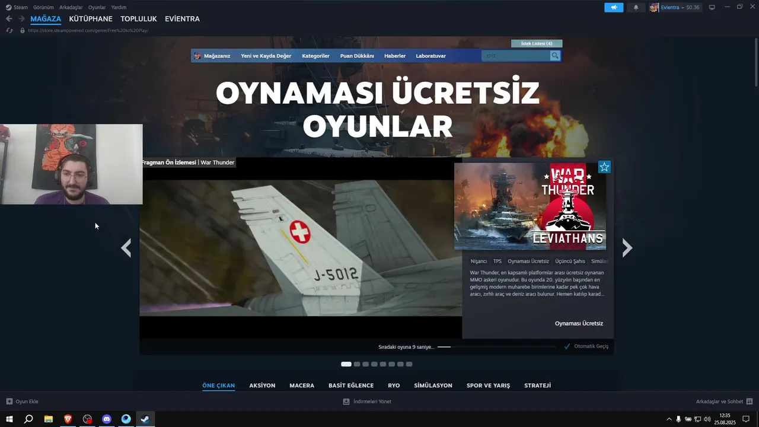Select the SİMÜLASYON tab

click(x=433, y=385)
